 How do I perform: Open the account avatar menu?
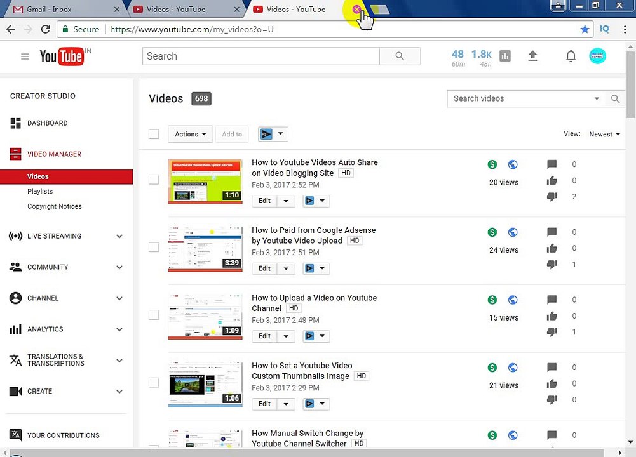click(x=597, y=56)
